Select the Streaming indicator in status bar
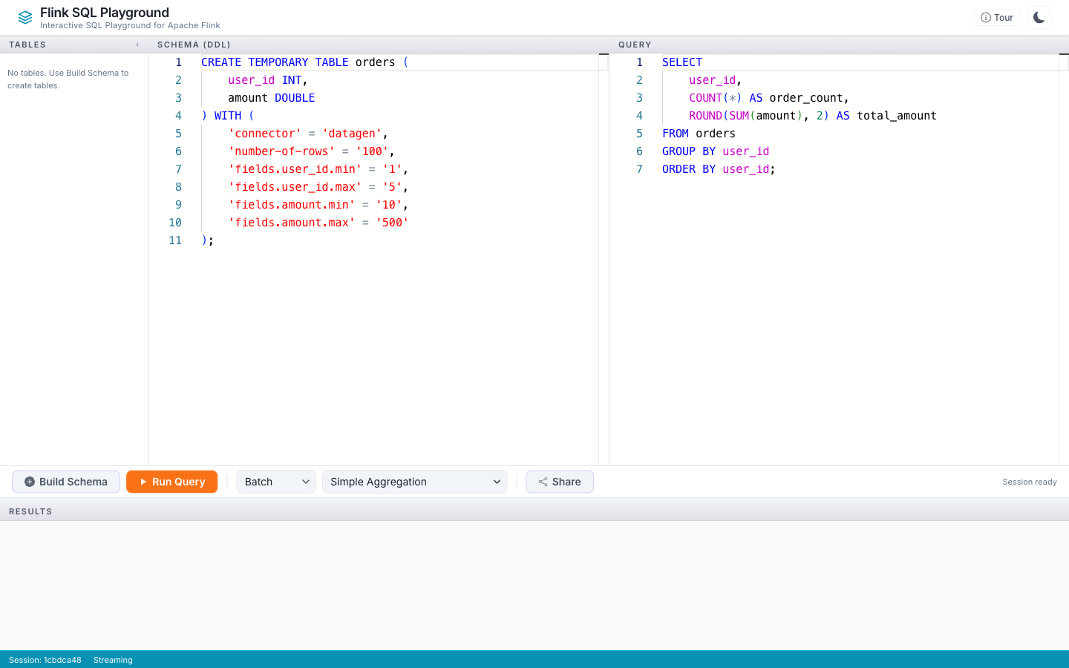Image resolution: width=1069 pixels, height=668 pixels. pos(113,660)
